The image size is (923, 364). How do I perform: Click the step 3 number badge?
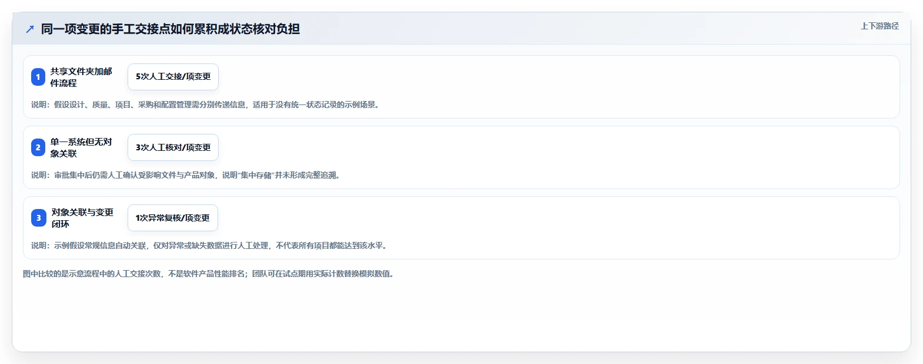[x=38, y=218]
